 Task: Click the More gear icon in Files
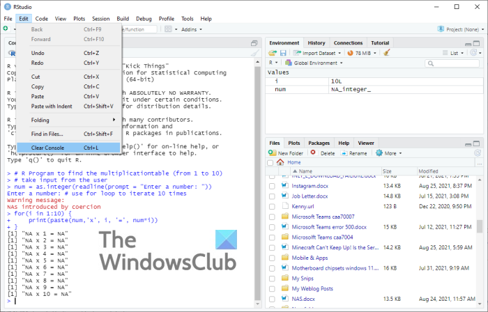(379, 153)
